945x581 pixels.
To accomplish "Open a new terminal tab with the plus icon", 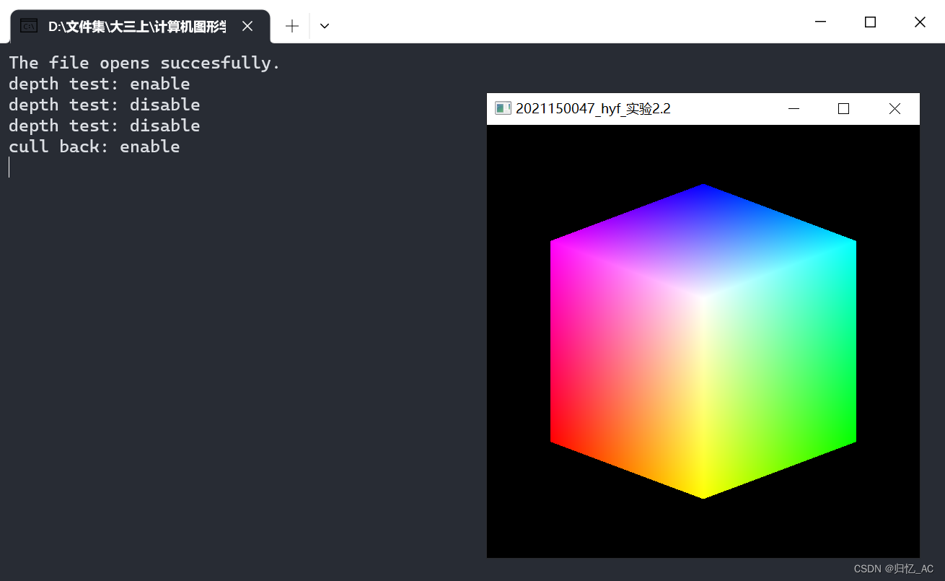I will point(292,26).
